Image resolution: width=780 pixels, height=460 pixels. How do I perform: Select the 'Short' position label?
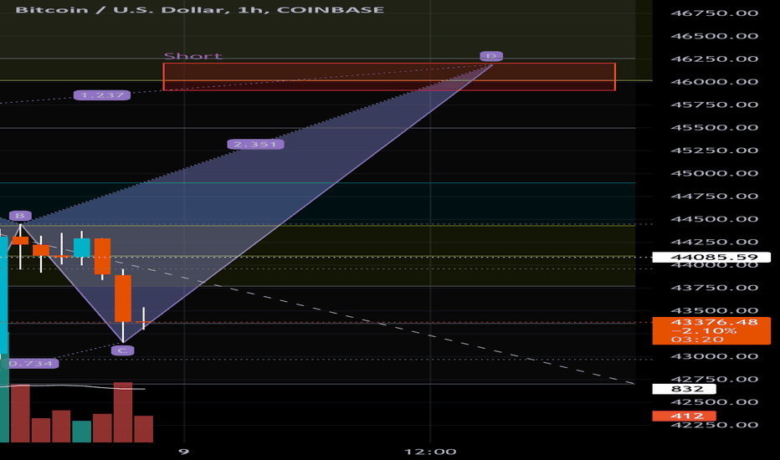[x=193, y=56]
